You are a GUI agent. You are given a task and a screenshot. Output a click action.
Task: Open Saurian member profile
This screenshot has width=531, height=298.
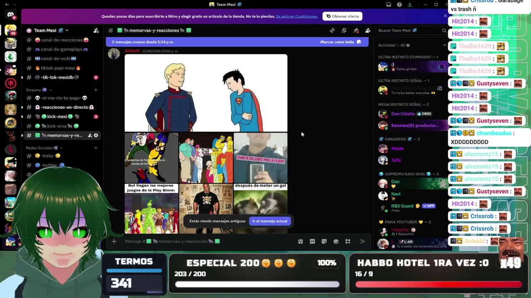coord(412,125)
